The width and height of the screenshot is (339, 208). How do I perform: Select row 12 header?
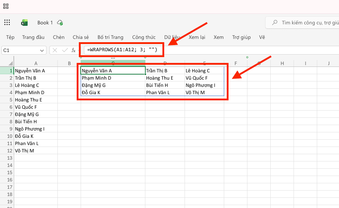[x=7, y=151]
